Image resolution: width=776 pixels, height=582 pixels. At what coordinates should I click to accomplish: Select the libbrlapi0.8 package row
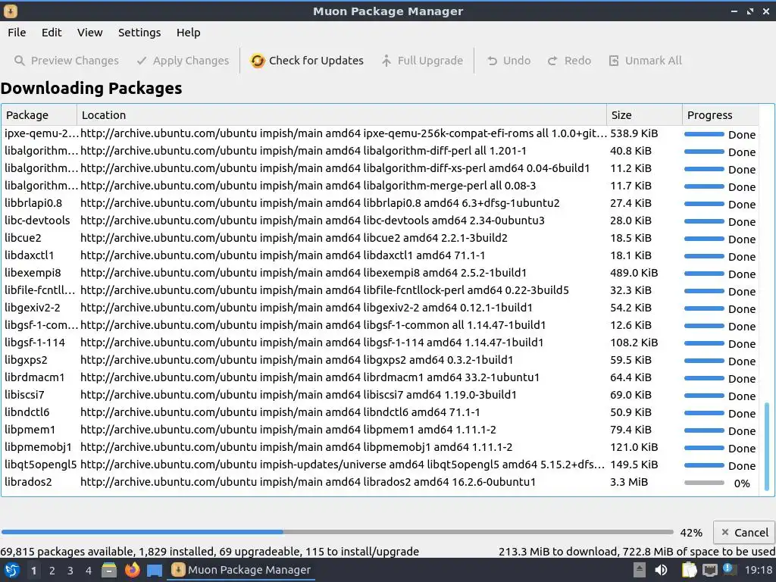[x=380, y=203]
